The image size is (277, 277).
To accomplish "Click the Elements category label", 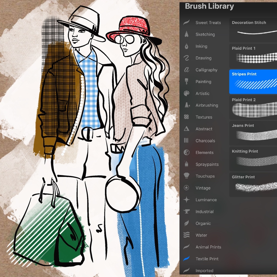I will [x=205, y=152].
